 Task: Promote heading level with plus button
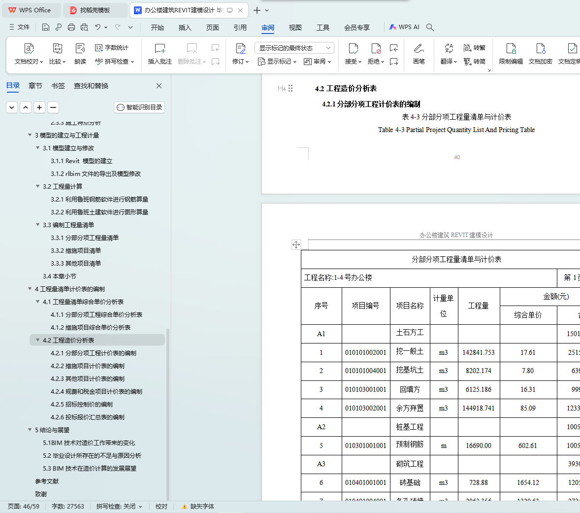tap(39, 107)
